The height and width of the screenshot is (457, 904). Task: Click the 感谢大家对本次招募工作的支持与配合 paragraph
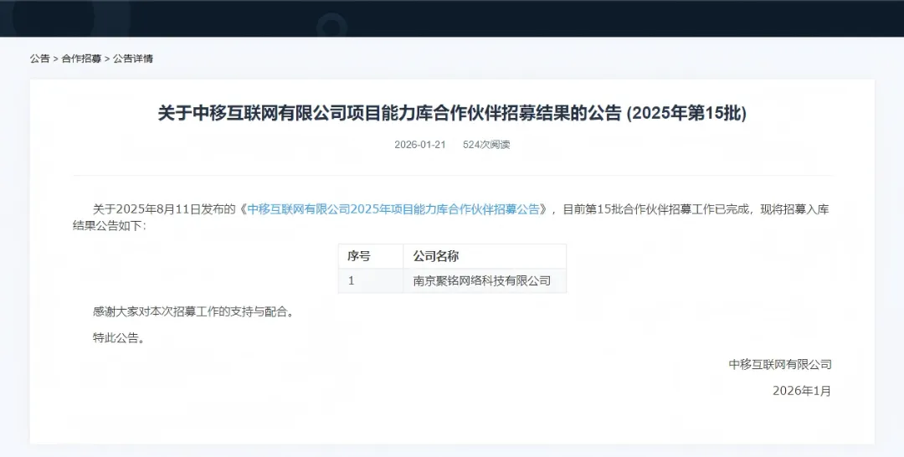(196, 311)
